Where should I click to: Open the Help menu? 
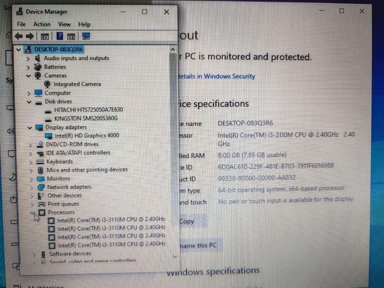point(84,25)
